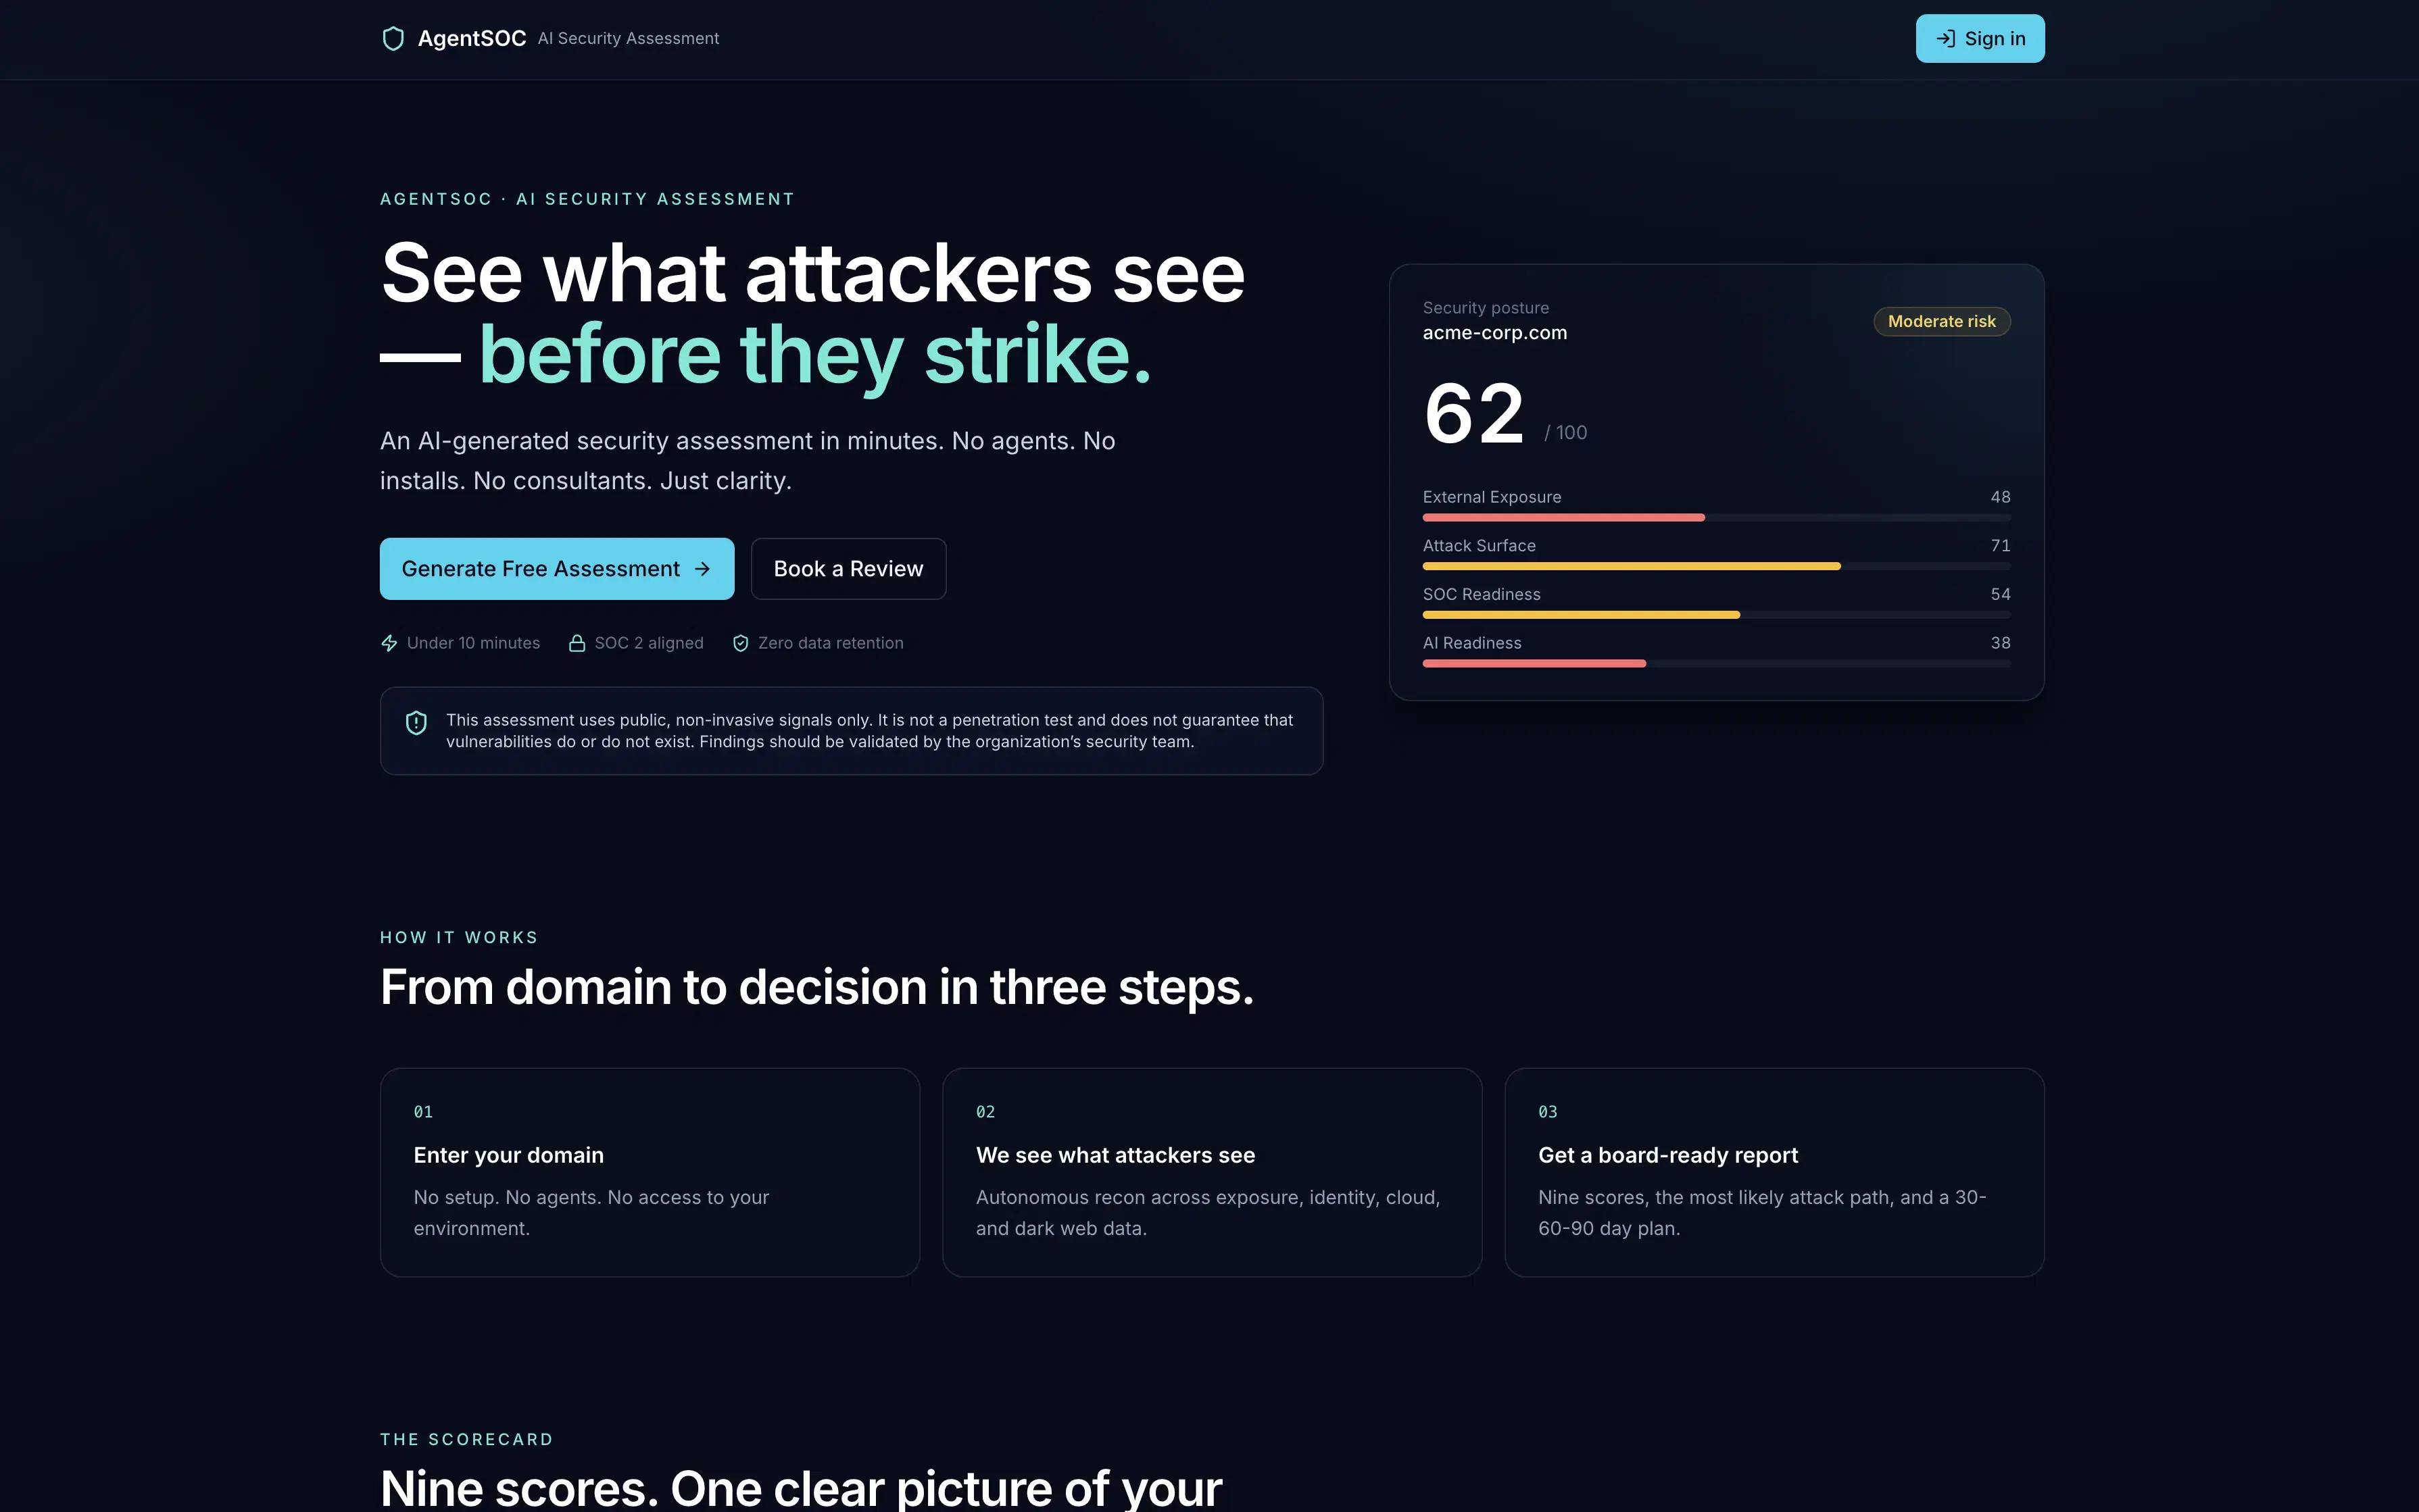Image resolution: width=2419 pixels, height=1512 pixels.
Task: Click the disclaimer text about non-invasive signals
Action: pyautogui.click(x=869, y=731)
